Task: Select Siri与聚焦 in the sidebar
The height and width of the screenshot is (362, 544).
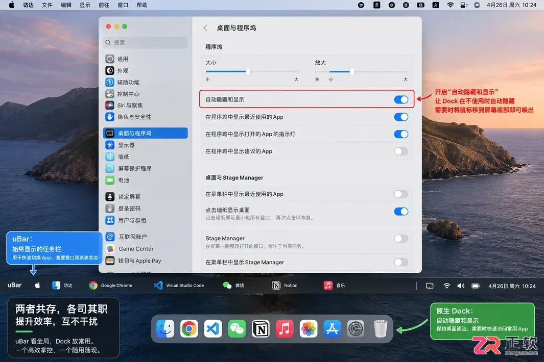Action: pos(146,106)
